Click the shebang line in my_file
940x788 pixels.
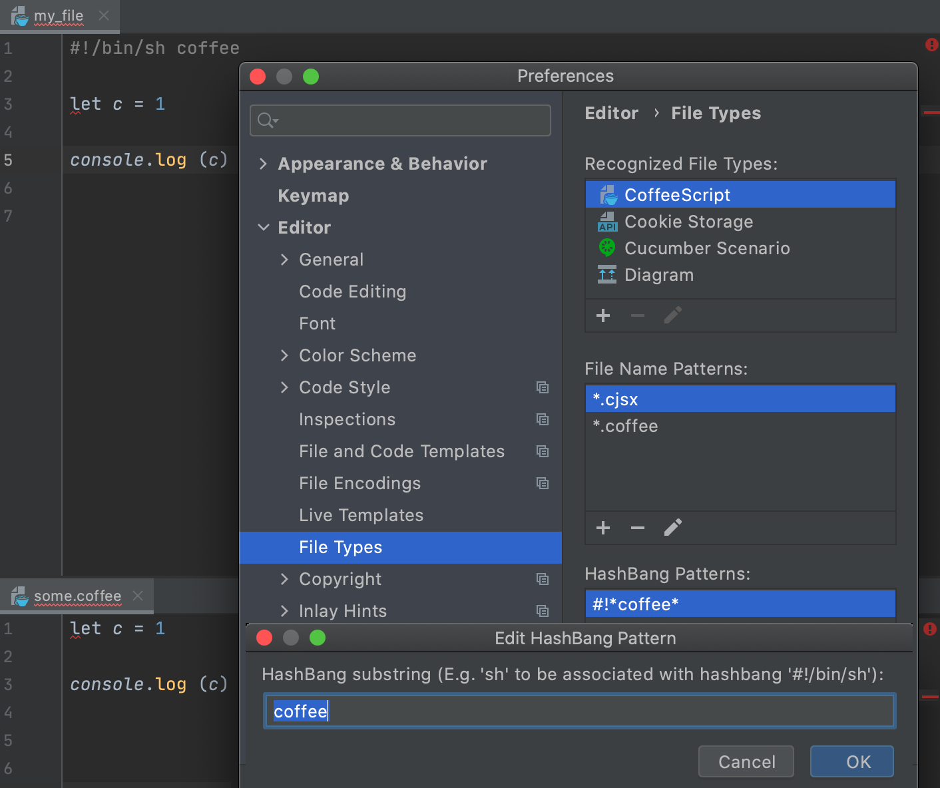click(x=154, y=48)
